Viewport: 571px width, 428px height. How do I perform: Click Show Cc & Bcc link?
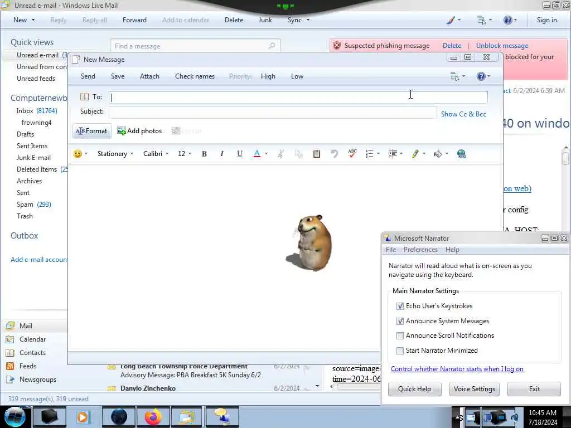[463, 114]
